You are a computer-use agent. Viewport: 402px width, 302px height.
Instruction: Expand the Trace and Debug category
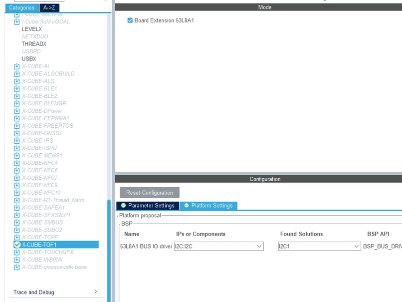[56, 292]
